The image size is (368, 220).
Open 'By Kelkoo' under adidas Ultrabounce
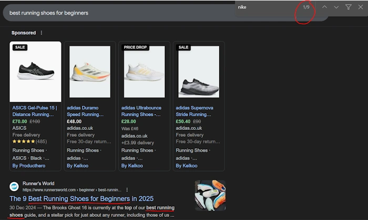[132, 166]
